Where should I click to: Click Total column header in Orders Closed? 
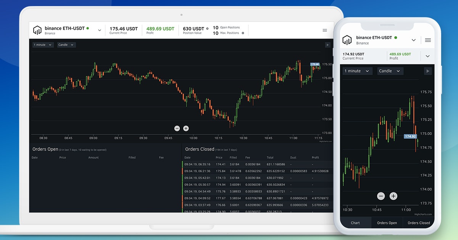(x=270, y=158)
